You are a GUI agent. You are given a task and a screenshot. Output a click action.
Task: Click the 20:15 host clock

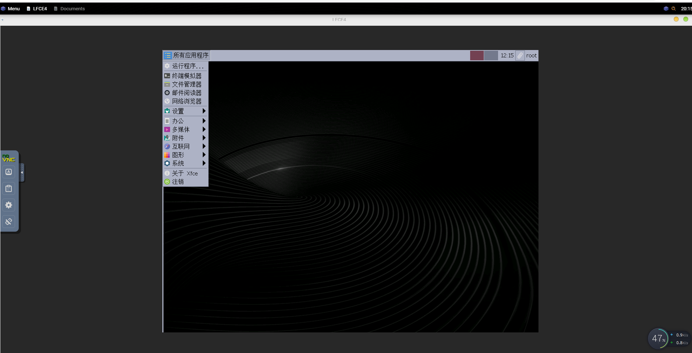coord(686,8)
